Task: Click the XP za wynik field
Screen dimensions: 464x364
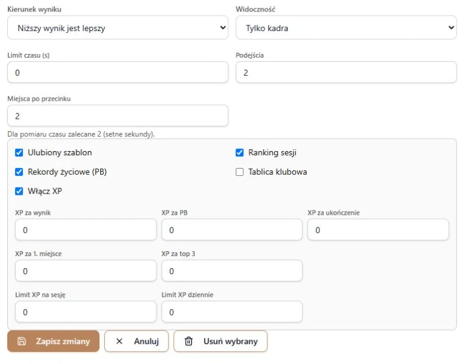Action: (x=86, y=230)
